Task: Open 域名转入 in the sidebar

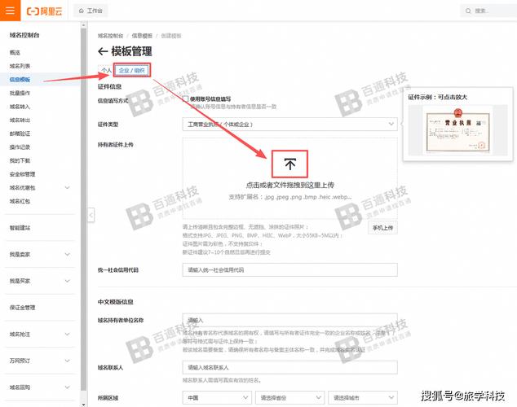Action: (x=20, y=107)
